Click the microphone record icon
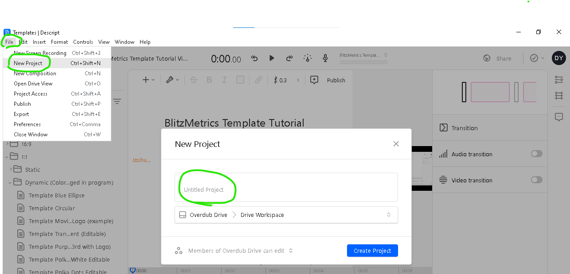Image resolution: width=570 pixels, height=274 pixels. tap(325, 58)
